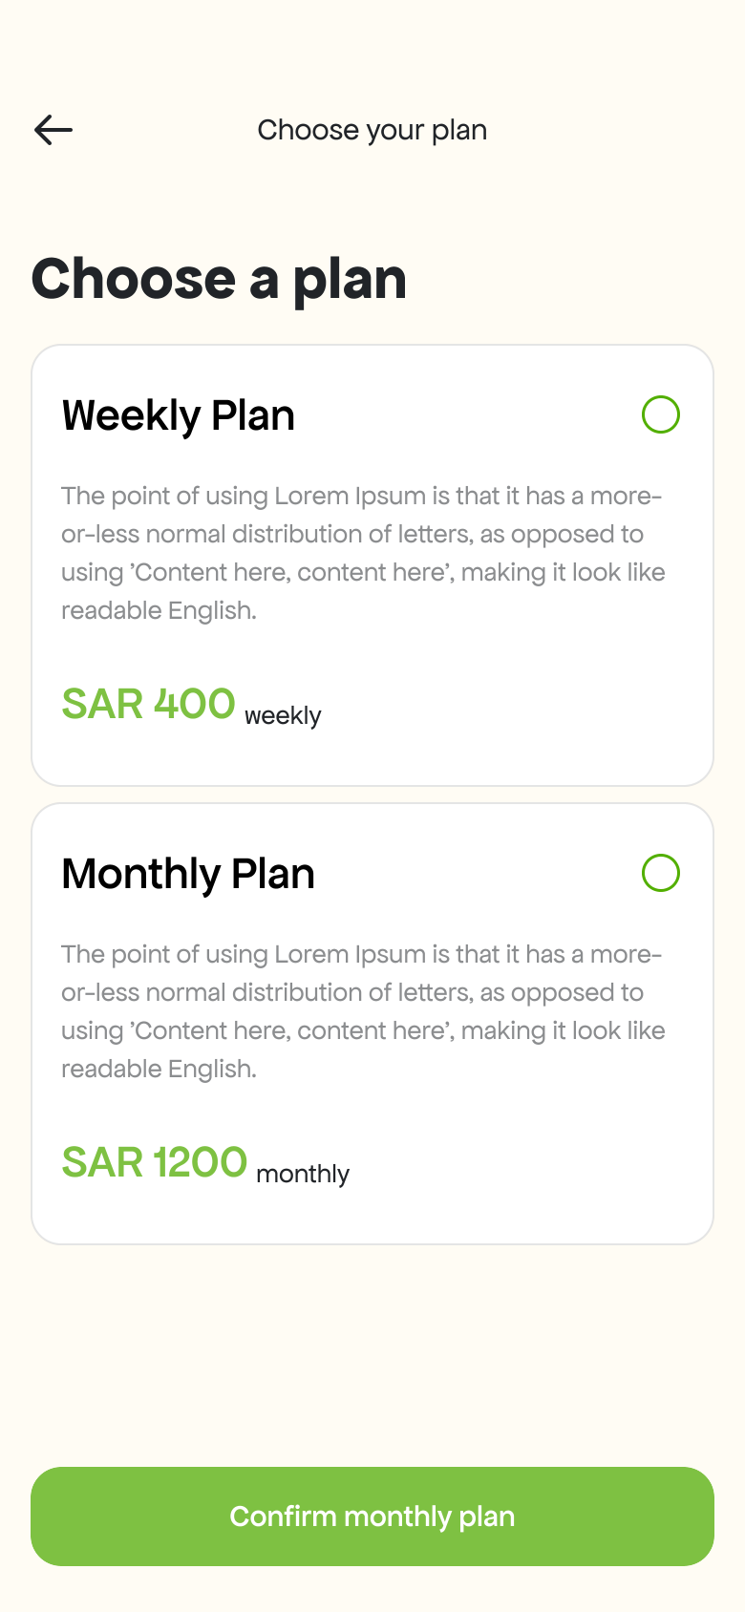This screenshot has height=1612, width=745.
Task: Click 'readable English.' in the Weekly card
Action: (159, 610)
